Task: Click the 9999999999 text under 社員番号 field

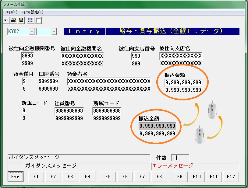Action: [69, 118]
